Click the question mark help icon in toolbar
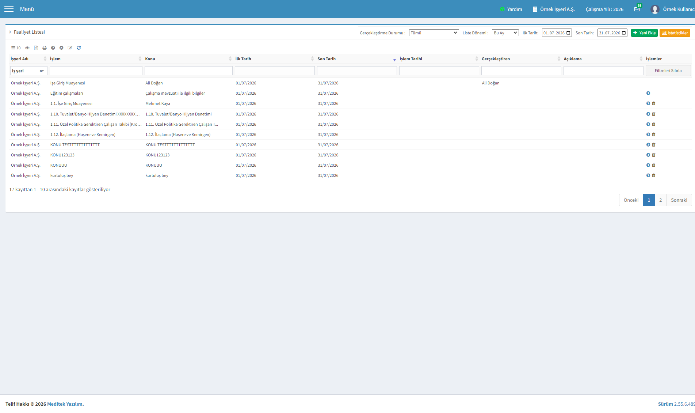Screen dimensions: 695x413 tap(53, 48)
